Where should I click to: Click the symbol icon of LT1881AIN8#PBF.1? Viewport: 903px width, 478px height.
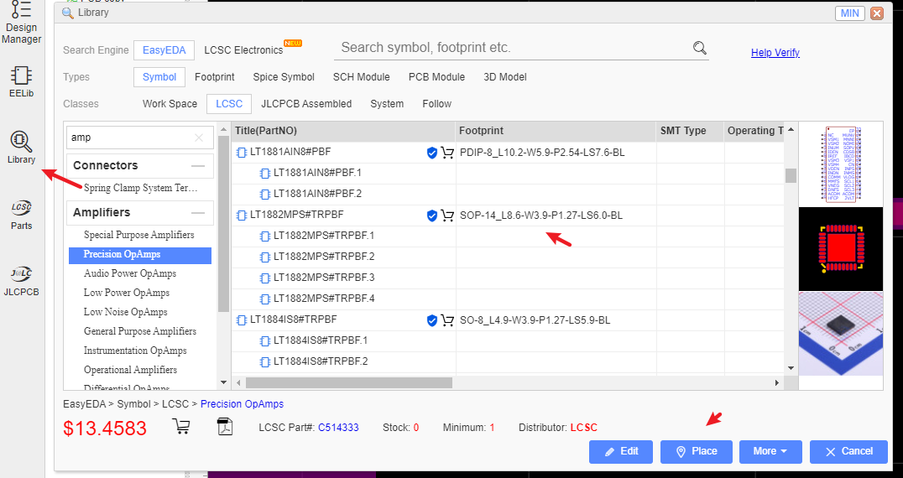[x=264, y=173]
